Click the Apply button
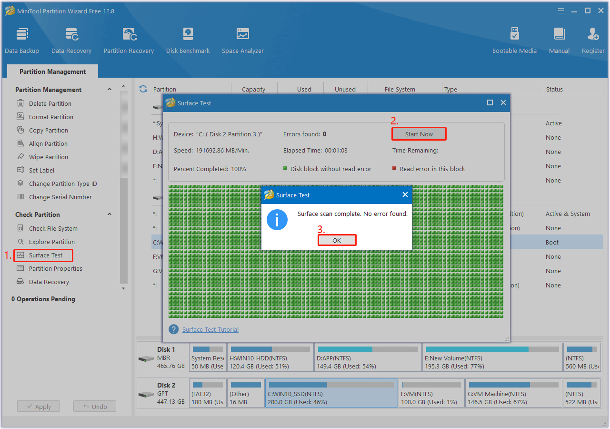610x429 pixels. point(38,407)
